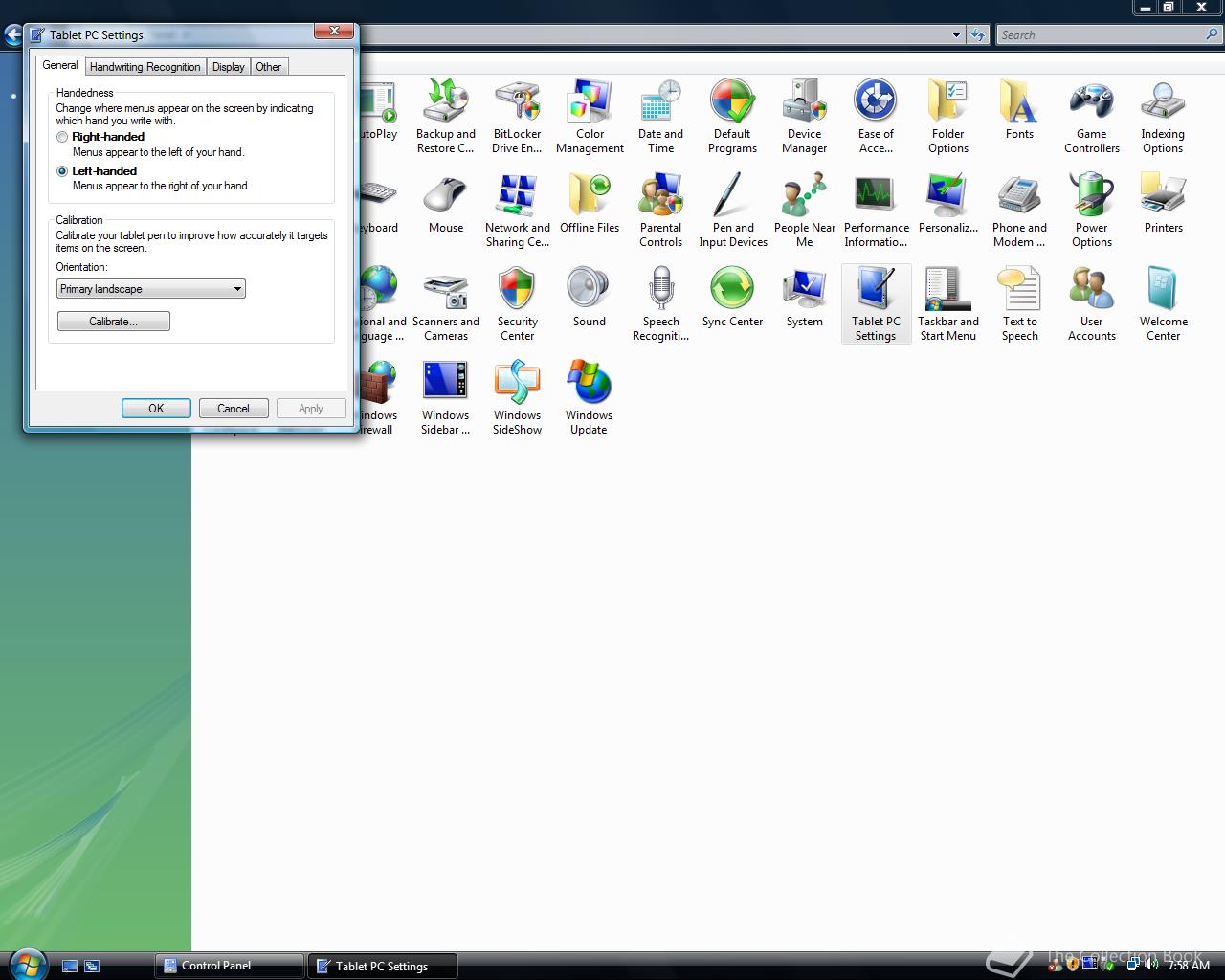Open Speech Recognition icon
Screen dimensions: 1225x980
(x=660, y=304)
